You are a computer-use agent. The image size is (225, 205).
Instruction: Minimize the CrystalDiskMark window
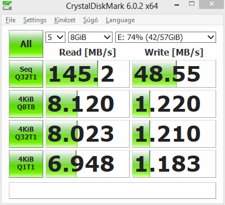[x=177, y=5]
